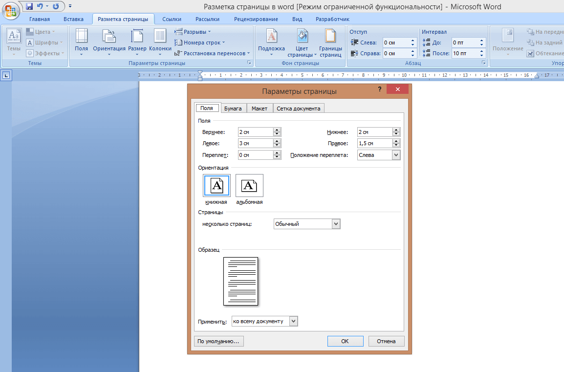Image resolution: width=564 pixels, height=372 pixels.
Task: Open the Подложка watermark button
Action: 272,42
